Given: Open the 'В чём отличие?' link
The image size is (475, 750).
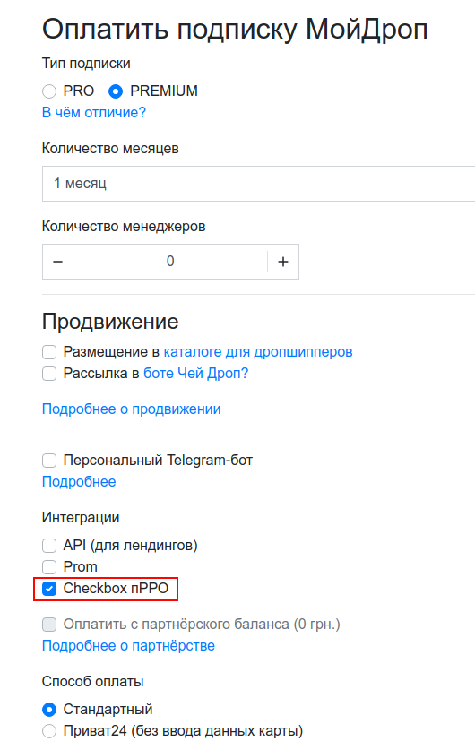Looking at the screenshot, I should pyautogui.click(x=94, y=112).
